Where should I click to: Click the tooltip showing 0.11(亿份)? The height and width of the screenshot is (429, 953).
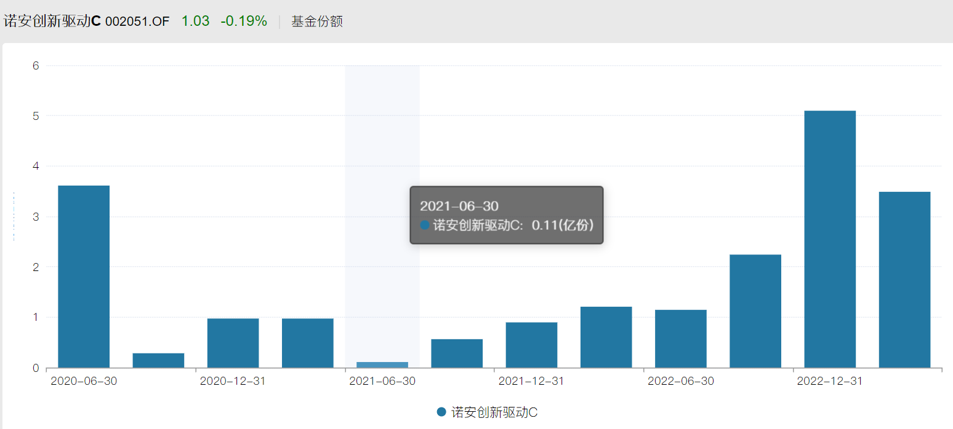[506, 215]
